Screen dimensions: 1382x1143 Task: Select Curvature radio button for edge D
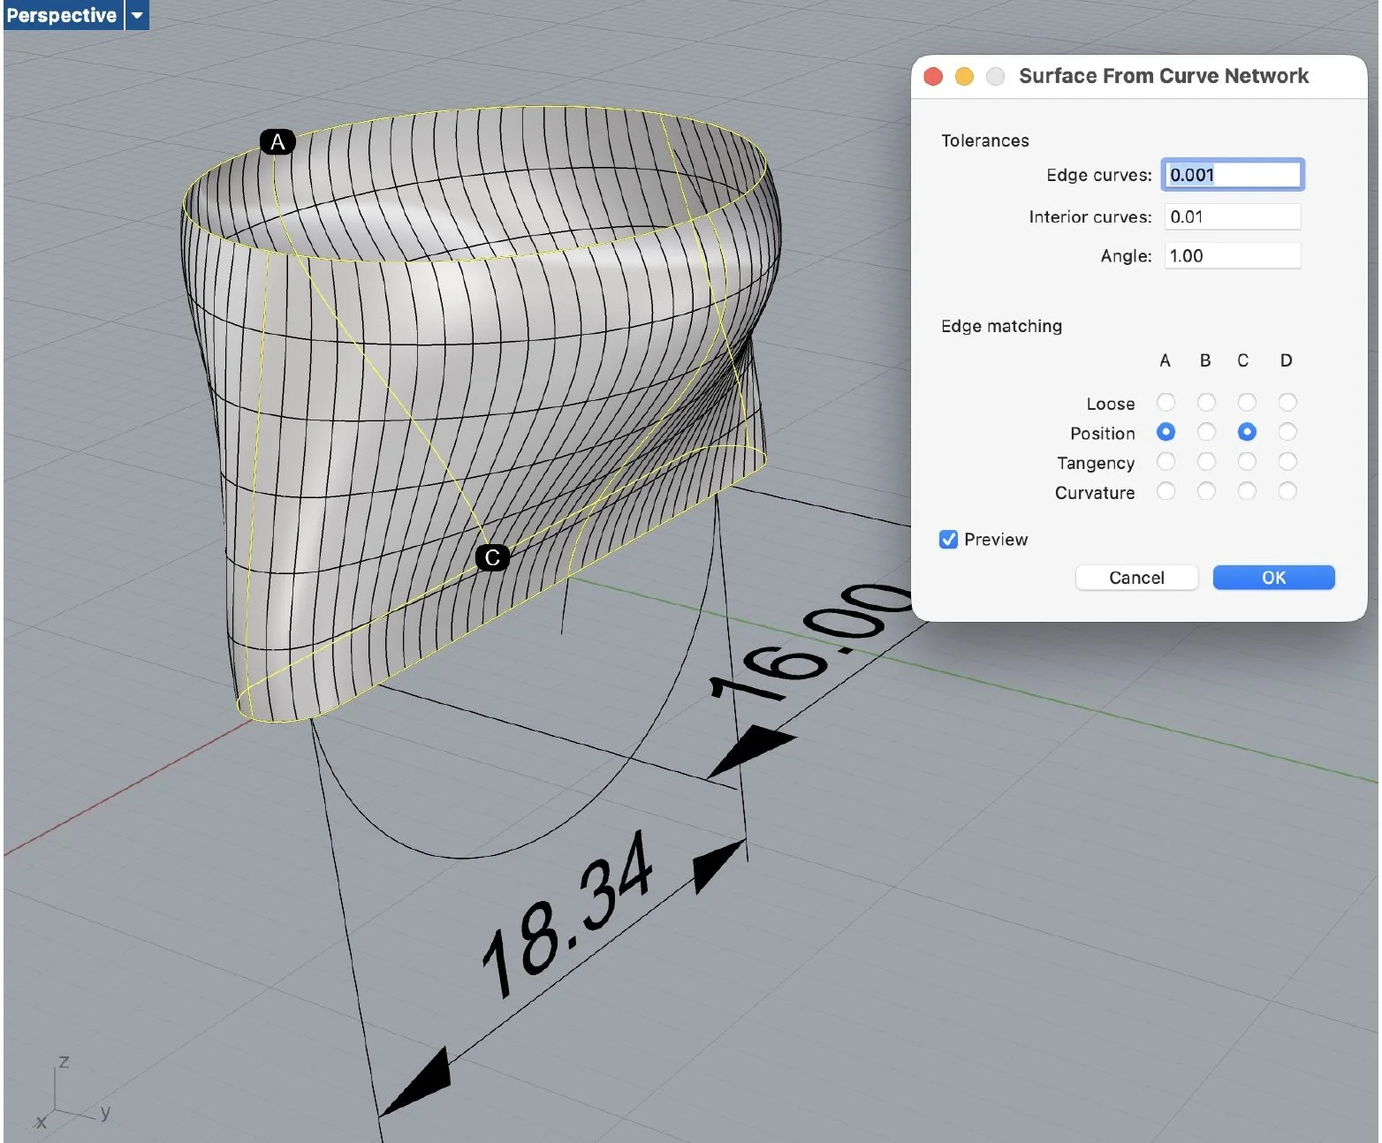pos(1287,491)
